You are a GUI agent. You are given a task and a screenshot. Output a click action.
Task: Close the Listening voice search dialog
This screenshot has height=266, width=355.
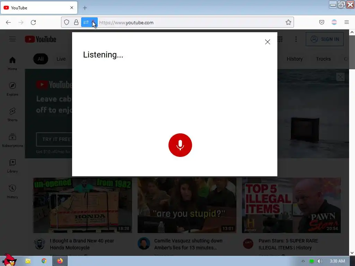coord(267,42)
